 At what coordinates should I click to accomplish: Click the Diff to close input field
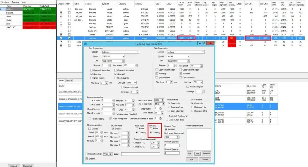coord(106,105)
